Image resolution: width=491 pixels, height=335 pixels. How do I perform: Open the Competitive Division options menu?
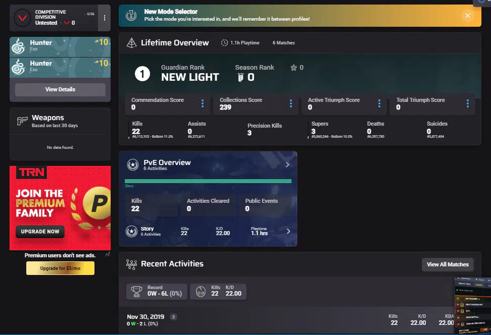(105, 18)
